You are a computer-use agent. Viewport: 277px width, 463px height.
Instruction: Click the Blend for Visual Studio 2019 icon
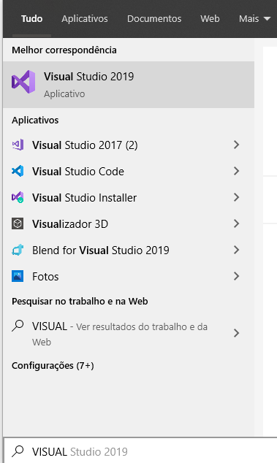[x=18, y=250]
